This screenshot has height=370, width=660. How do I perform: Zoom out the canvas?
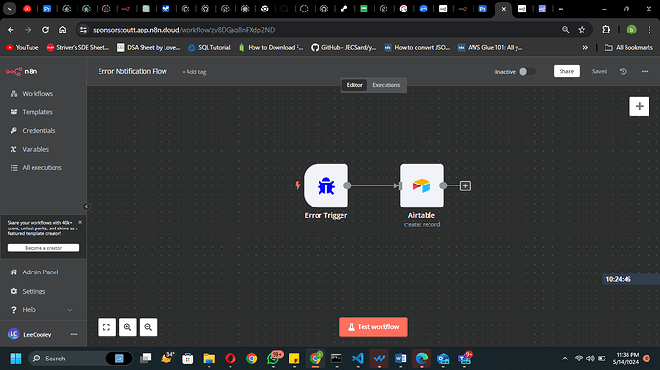click(x=148, y=327)
